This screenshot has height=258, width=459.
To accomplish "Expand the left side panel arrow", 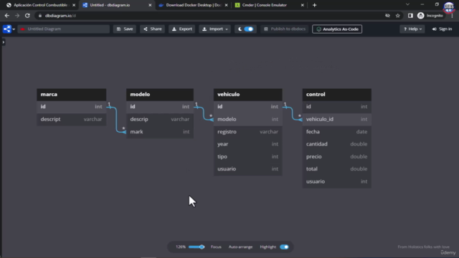I will pos(3,42).
